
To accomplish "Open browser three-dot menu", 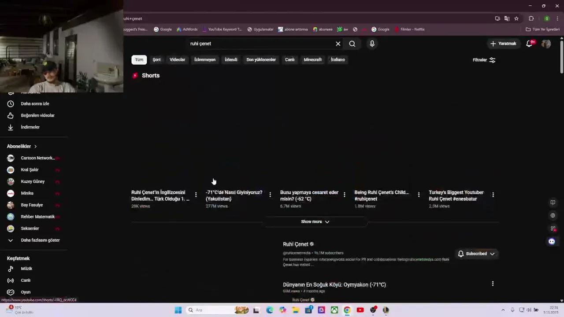I will (557, 18).
